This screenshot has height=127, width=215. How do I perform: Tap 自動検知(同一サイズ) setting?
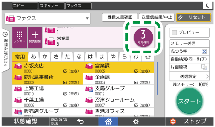[x=189, y=59]
